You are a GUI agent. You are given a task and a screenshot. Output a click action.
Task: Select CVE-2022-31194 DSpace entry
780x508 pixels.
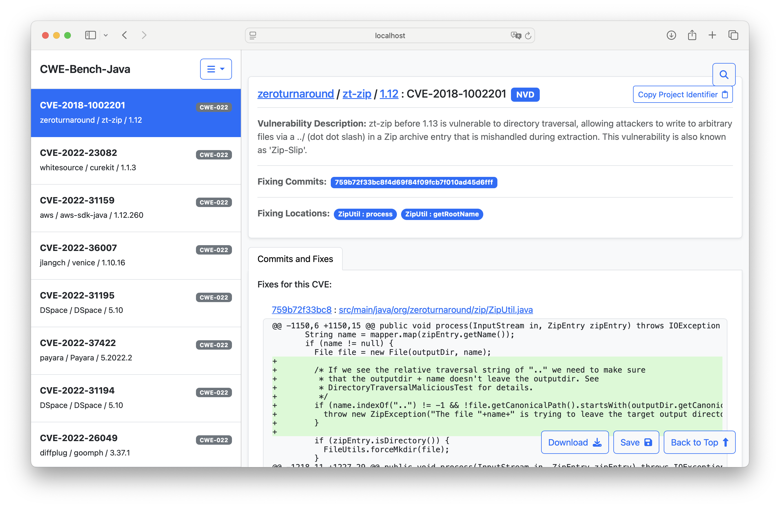pos(136,398)
